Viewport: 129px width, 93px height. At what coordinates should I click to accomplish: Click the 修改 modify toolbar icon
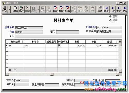(21, 9)
